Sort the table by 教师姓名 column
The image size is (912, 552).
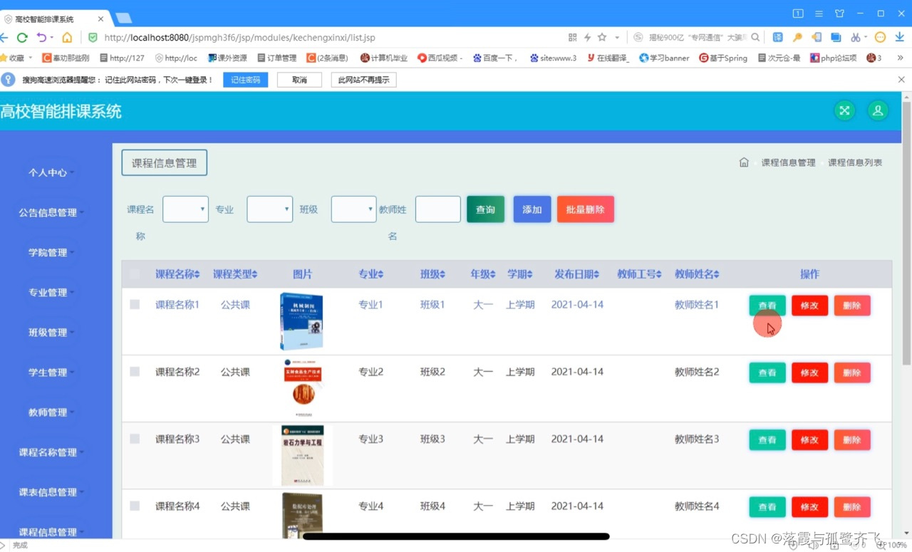(x=697, y=274)
